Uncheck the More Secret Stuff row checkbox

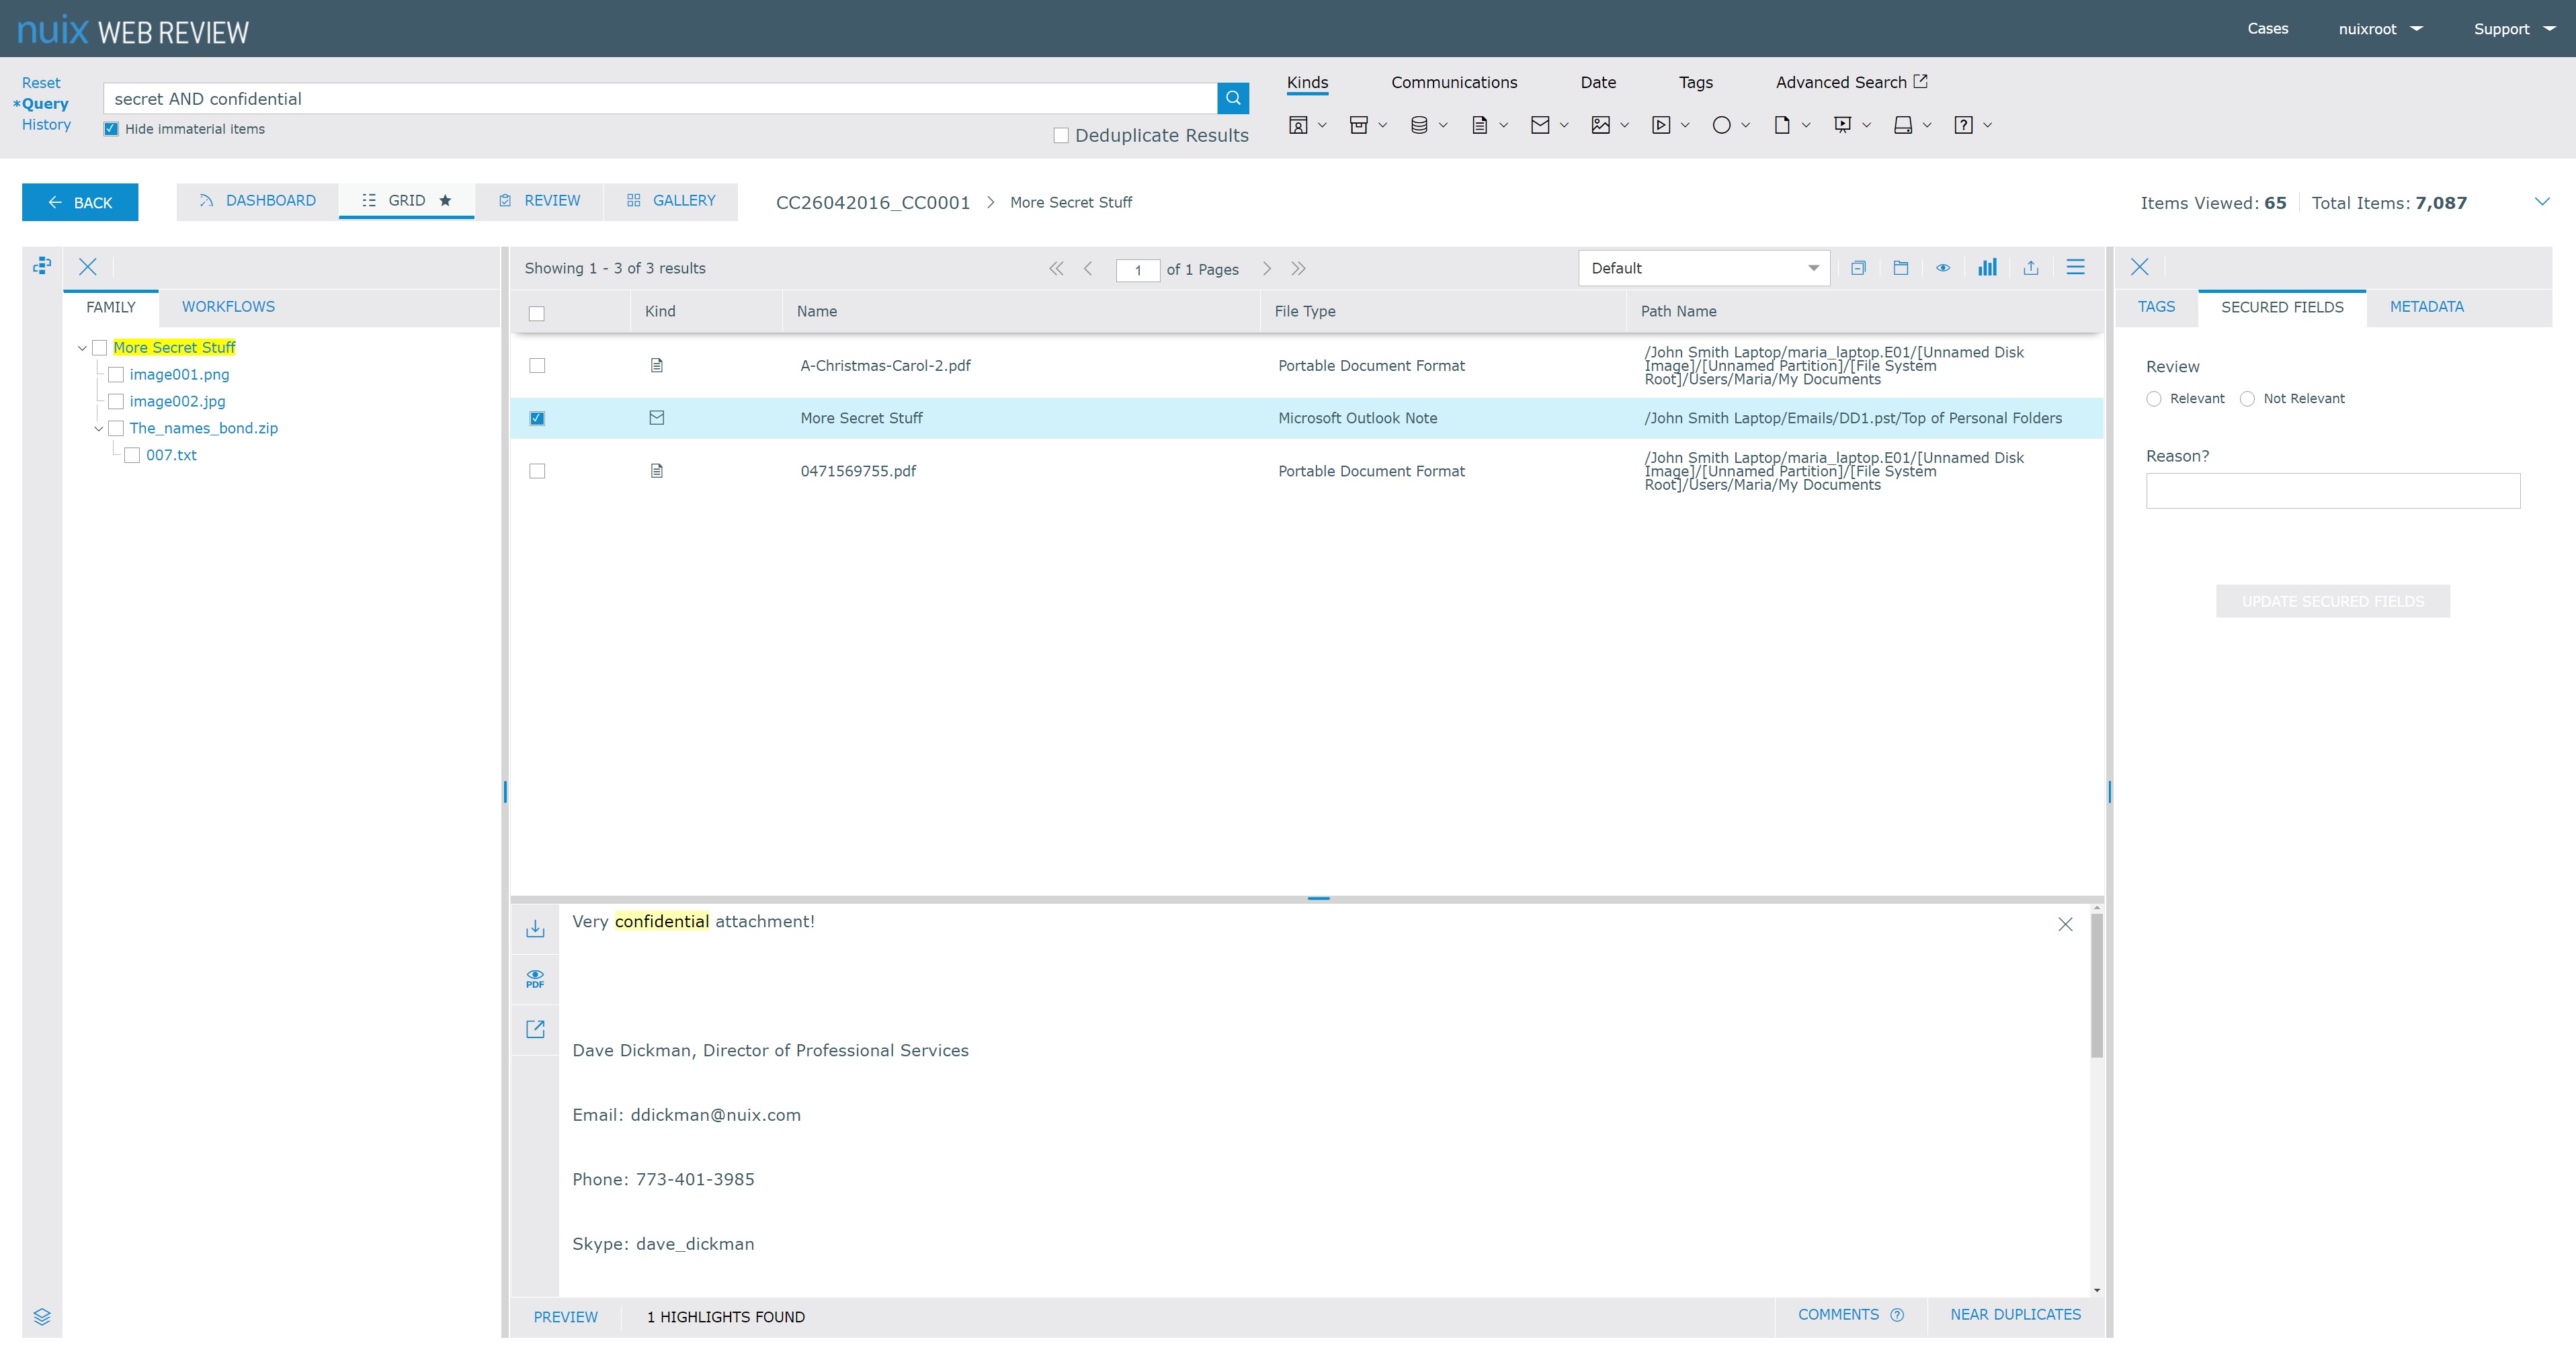click(x=537, y=418)
